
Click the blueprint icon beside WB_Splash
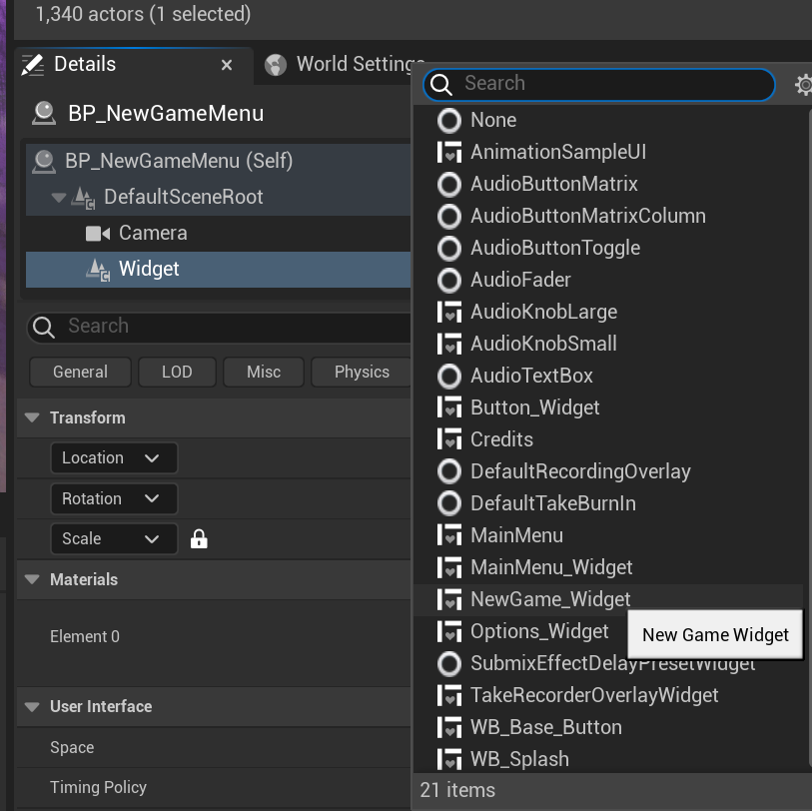[449, 759]
